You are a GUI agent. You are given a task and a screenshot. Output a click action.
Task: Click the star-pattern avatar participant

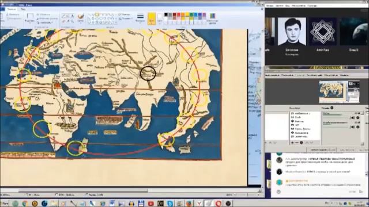[x=322, y=32]
